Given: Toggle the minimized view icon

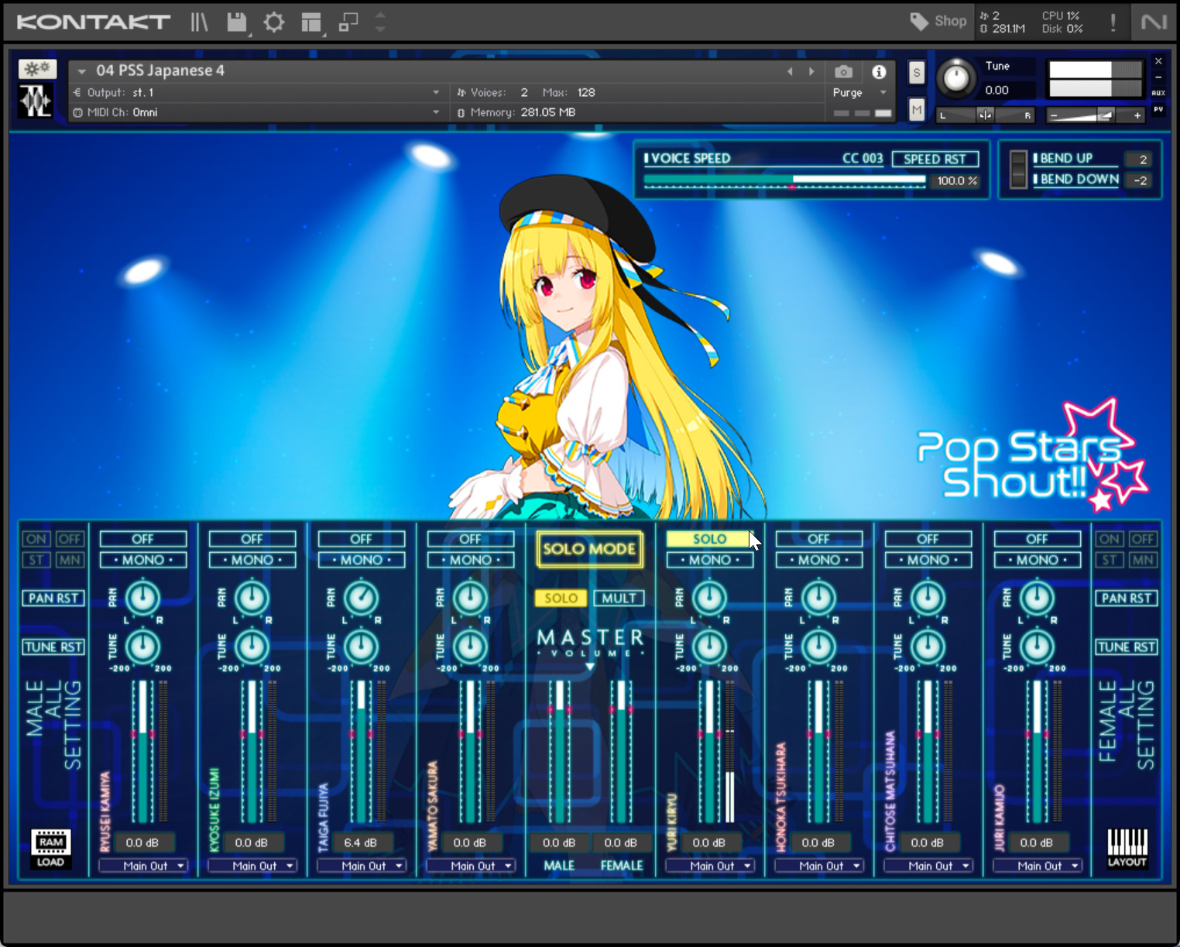Looking at the screenshot, I should pos(348,22).
